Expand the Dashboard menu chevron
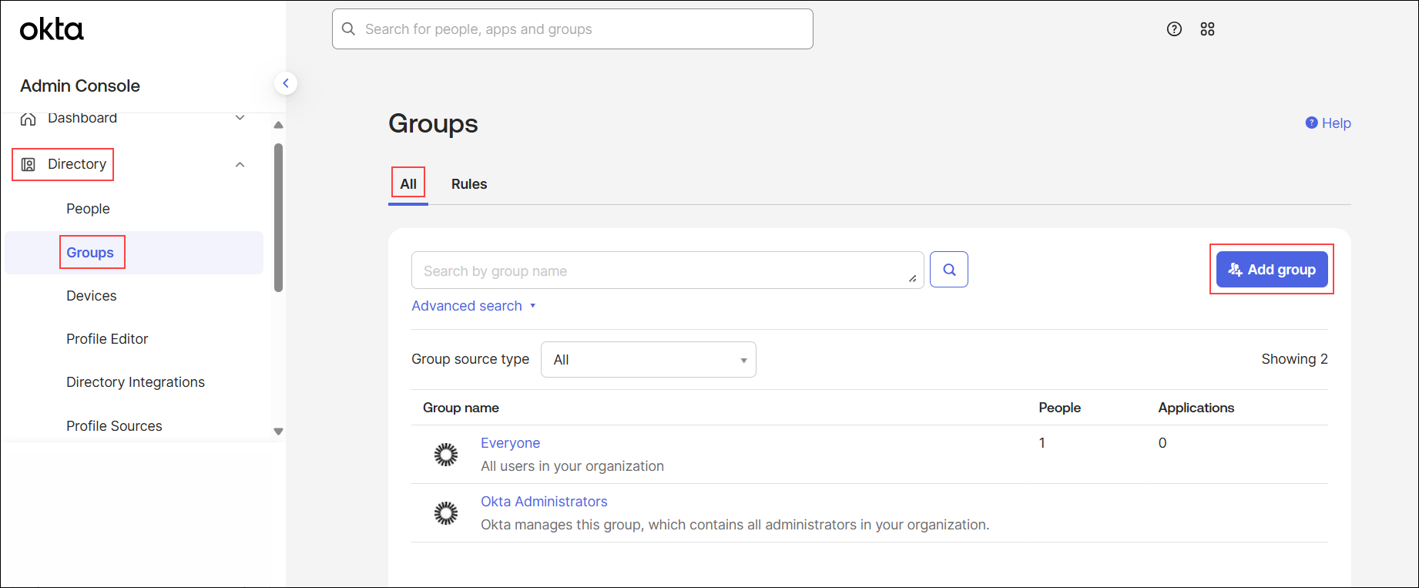 click(x=240, y=118)
